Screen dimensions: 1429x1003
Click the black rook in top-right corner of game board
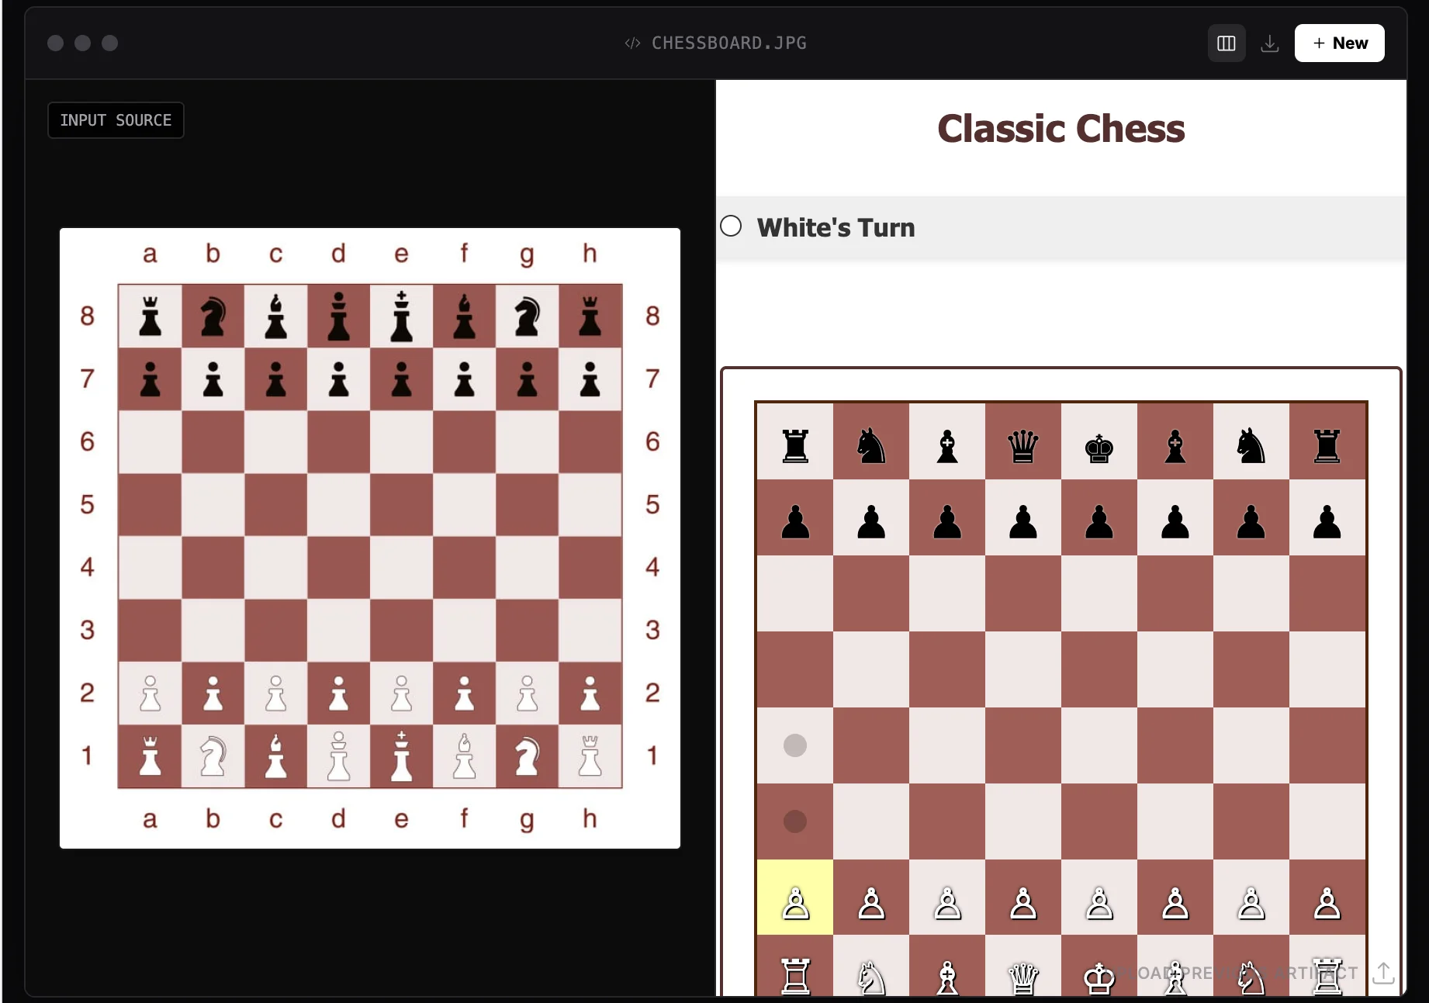pyautogui.click(x=1327, y=446)
